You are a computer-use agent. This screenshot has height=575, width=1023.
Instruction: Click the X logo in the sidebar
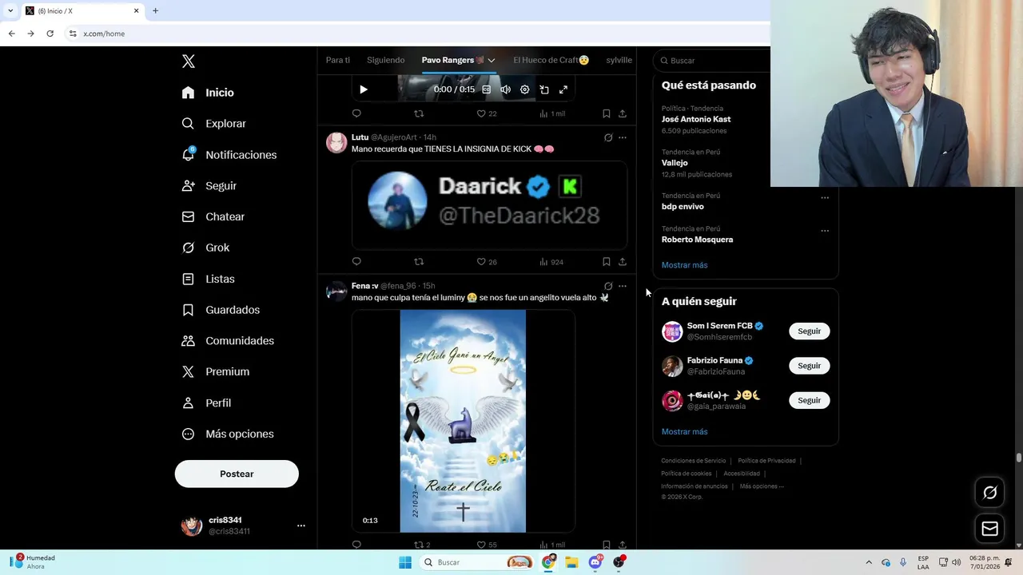tap(188, 61)
